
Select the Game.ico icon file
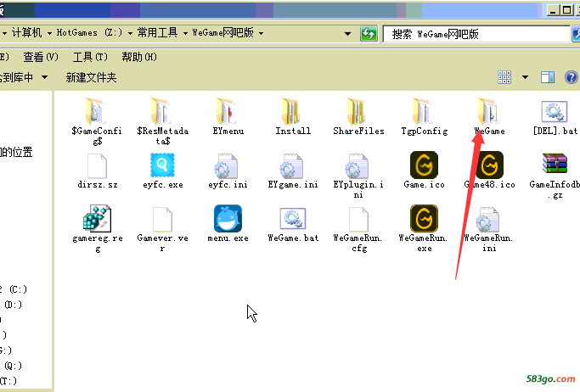point(424,170)
